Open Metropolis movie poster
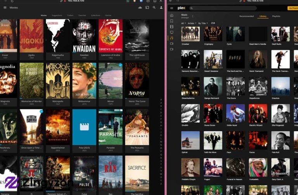This screenshot has height=195, width=298. point(58,81)
